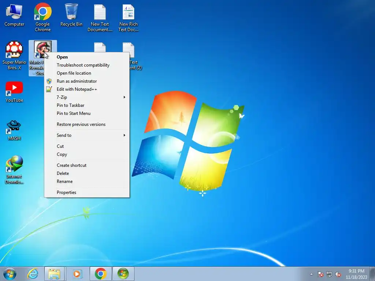Switch to Chrome in the taskbar
This screenshot has width=375, height=281.
pos(100,274)
